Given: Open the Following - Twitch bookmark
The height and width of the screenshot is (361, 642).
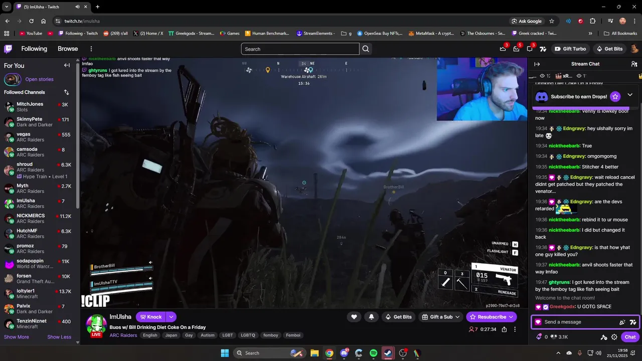Looking at the screenshot, I should 78,34.
